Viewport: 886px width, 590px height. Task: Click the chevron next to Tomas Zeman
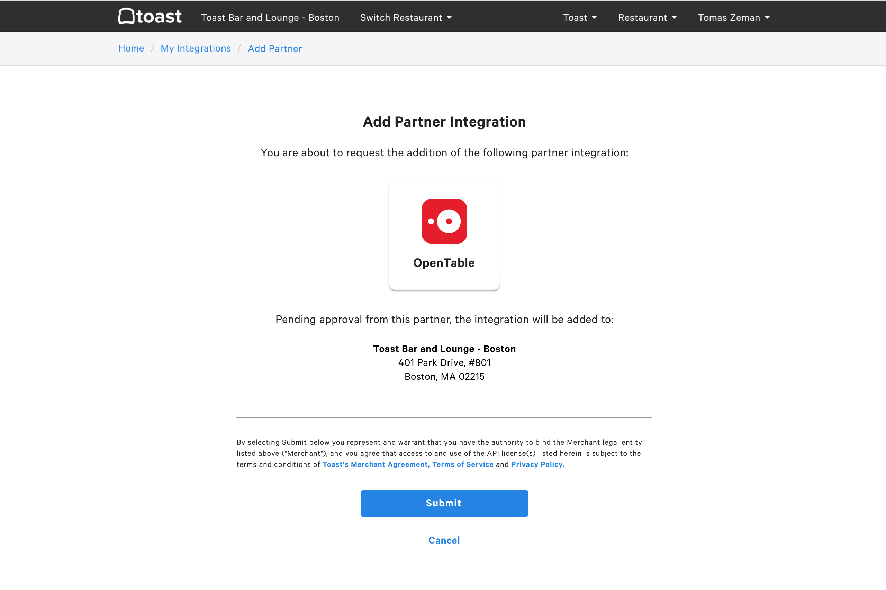point(767,17)
